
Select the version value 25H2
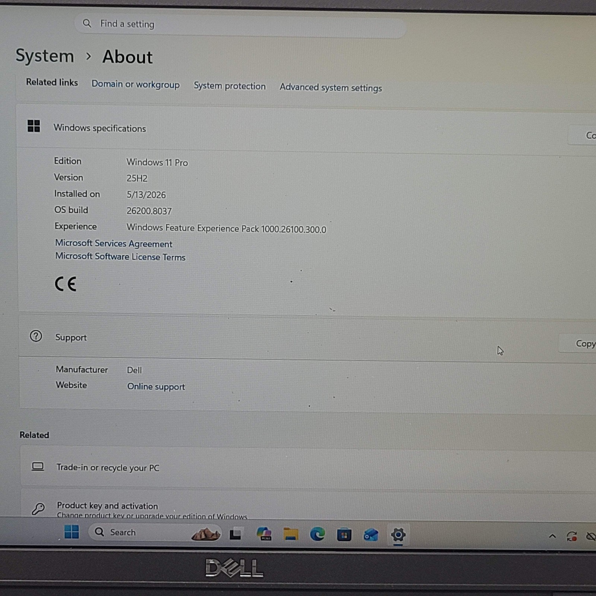click(137, 178)
